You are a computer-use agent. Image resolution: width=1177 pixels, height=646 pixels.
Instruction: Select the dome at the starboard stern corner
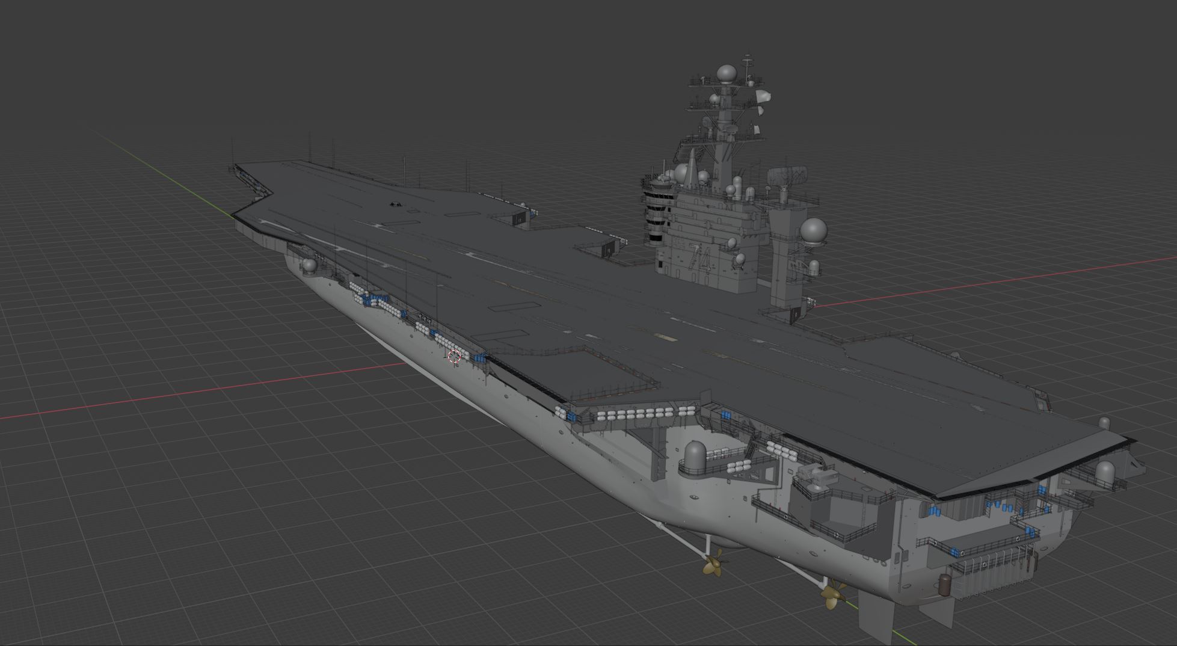click(1105, 470)
